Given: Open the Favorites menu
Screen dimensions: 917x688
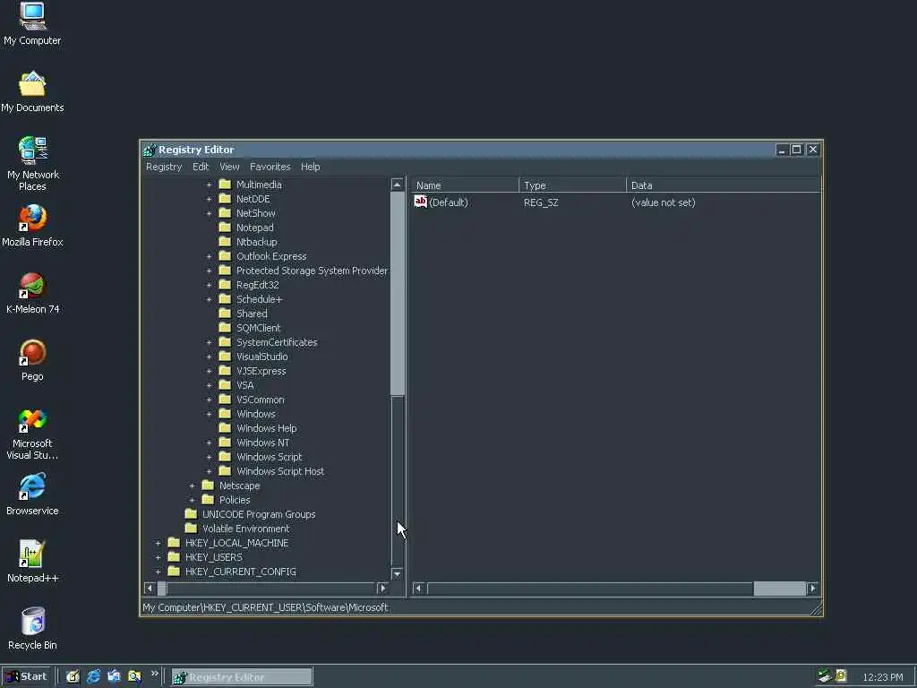Looking at the screenshot, I should point(270,167).
